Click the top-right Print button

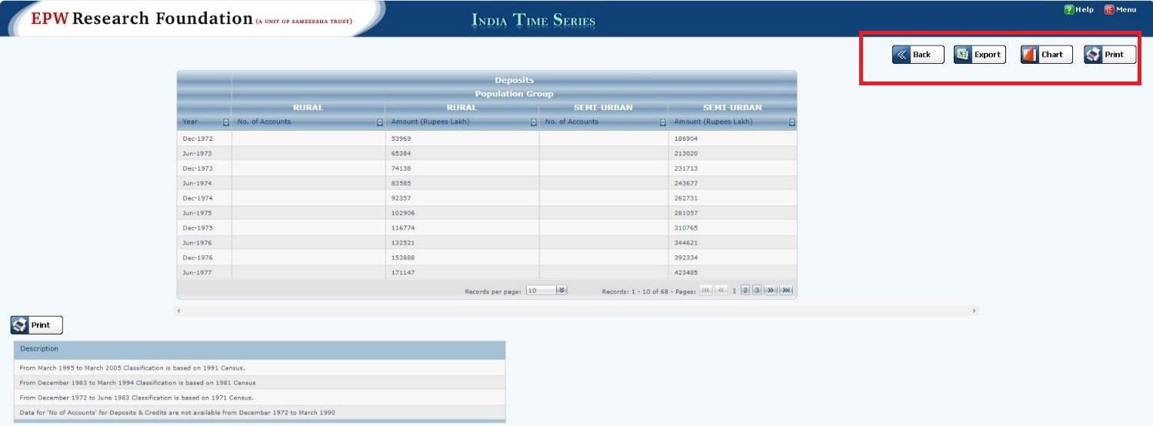[x=1109, y=55]
